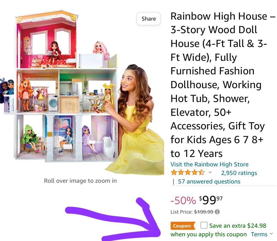This screenshot has width=277, height=241.
Task: View the 57 answered questions
Action: pos(209,181)
